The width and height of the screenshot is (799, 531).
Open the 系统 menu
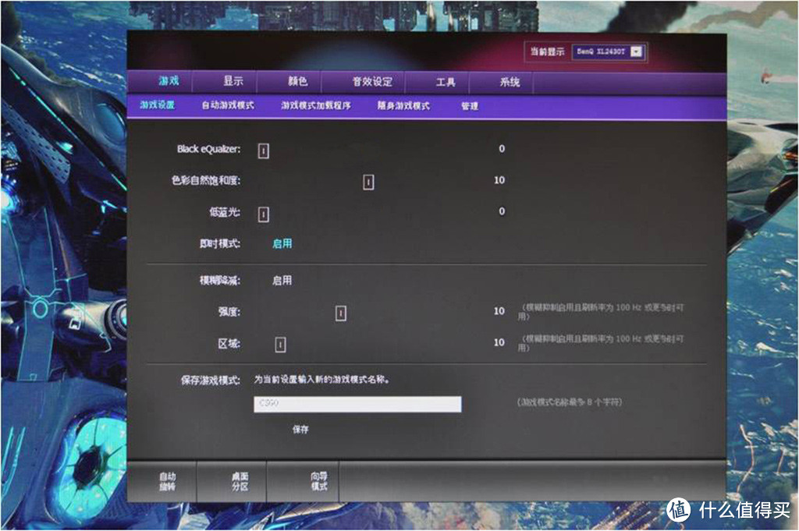click(x=507, y=82)
